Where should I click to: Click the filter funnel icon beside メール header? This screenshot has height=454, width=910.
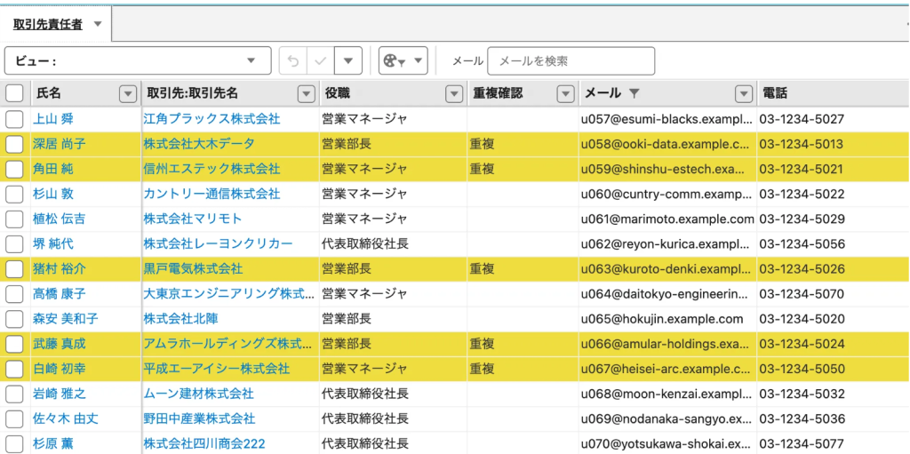click(635, 93)
